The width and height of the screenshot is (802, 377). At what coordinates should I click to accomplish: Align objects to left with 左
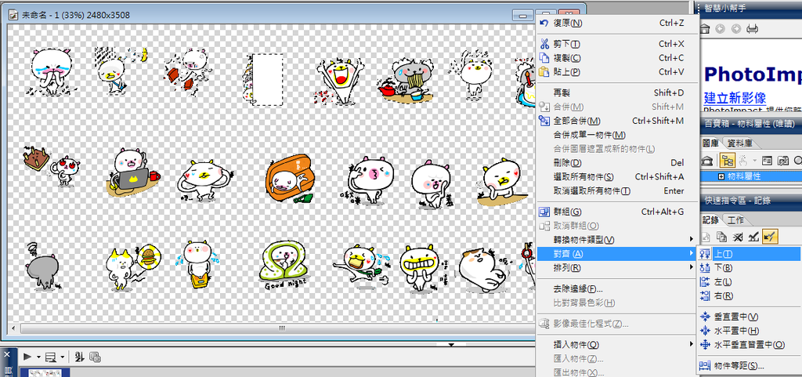tap(750, 282)
